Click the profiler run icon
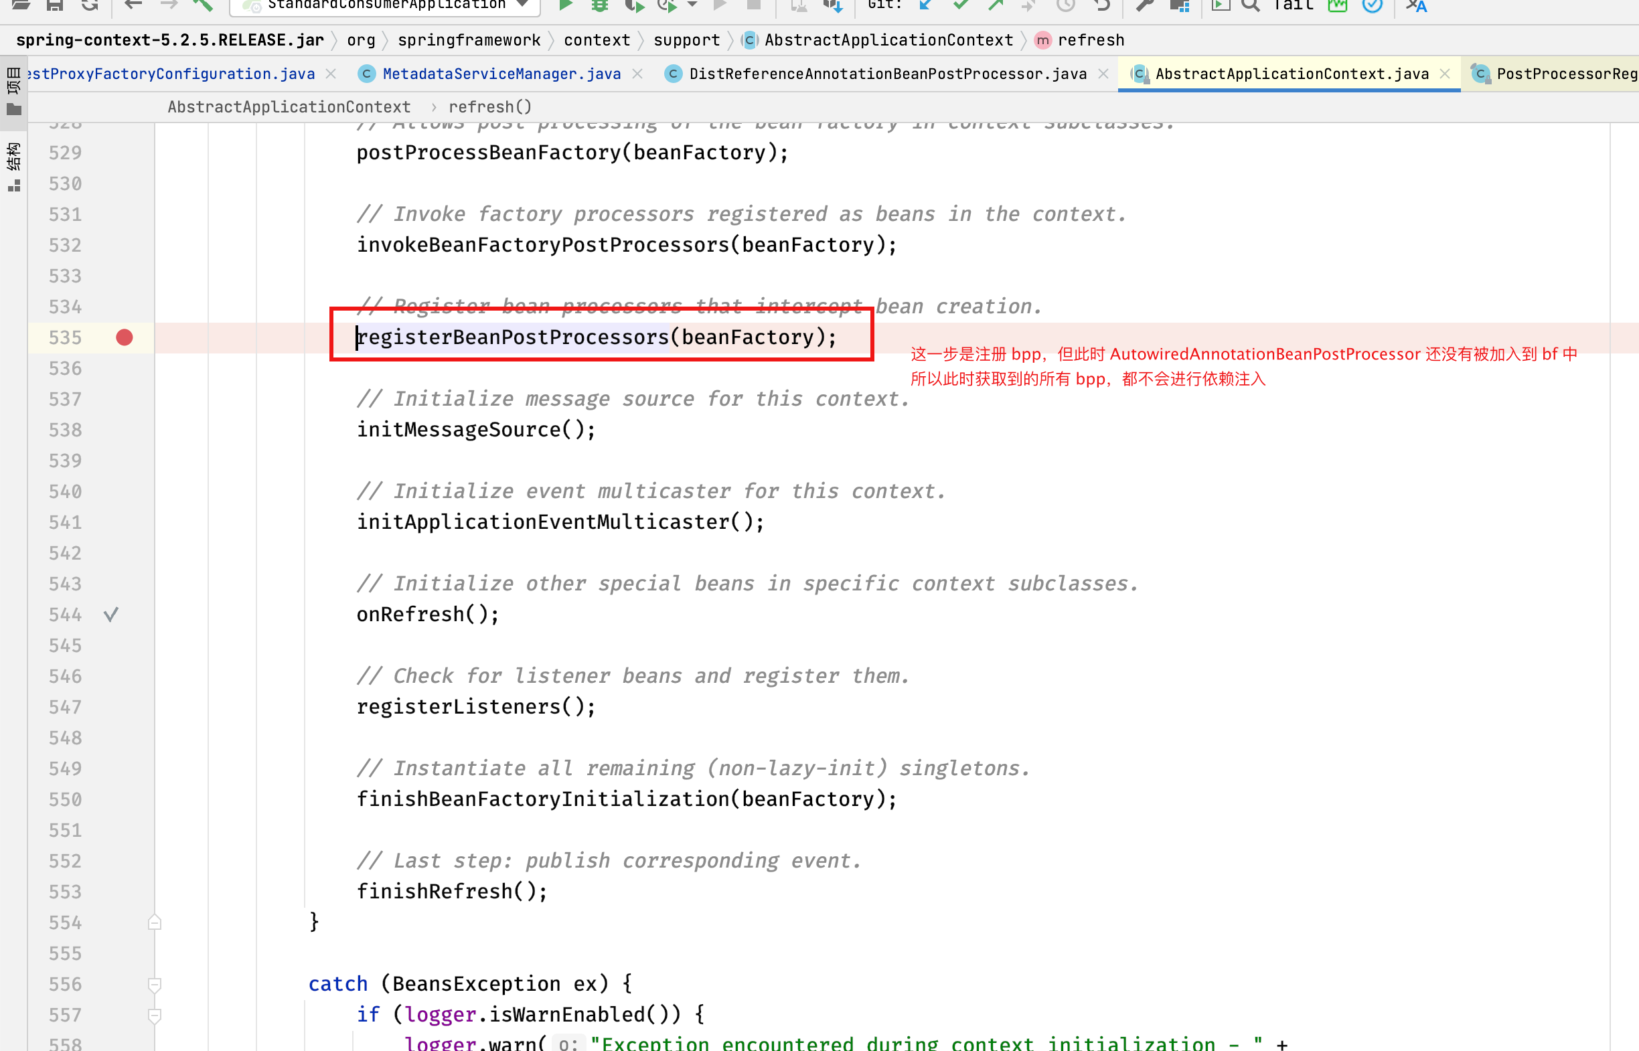This screenshot has width=1639, height=1051. coord(667,5)
